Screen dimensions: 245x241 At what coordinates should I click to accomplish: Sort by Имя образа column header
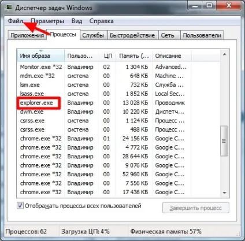pos(40,56)
